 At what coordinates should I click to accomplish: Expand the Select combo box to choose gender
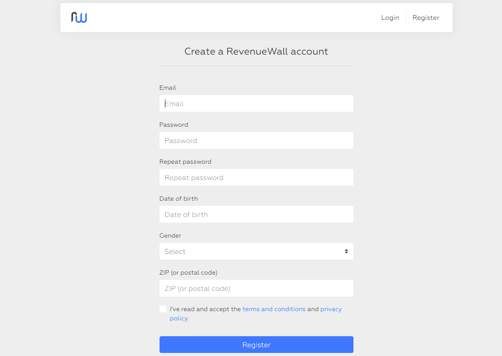pos(256,251)
